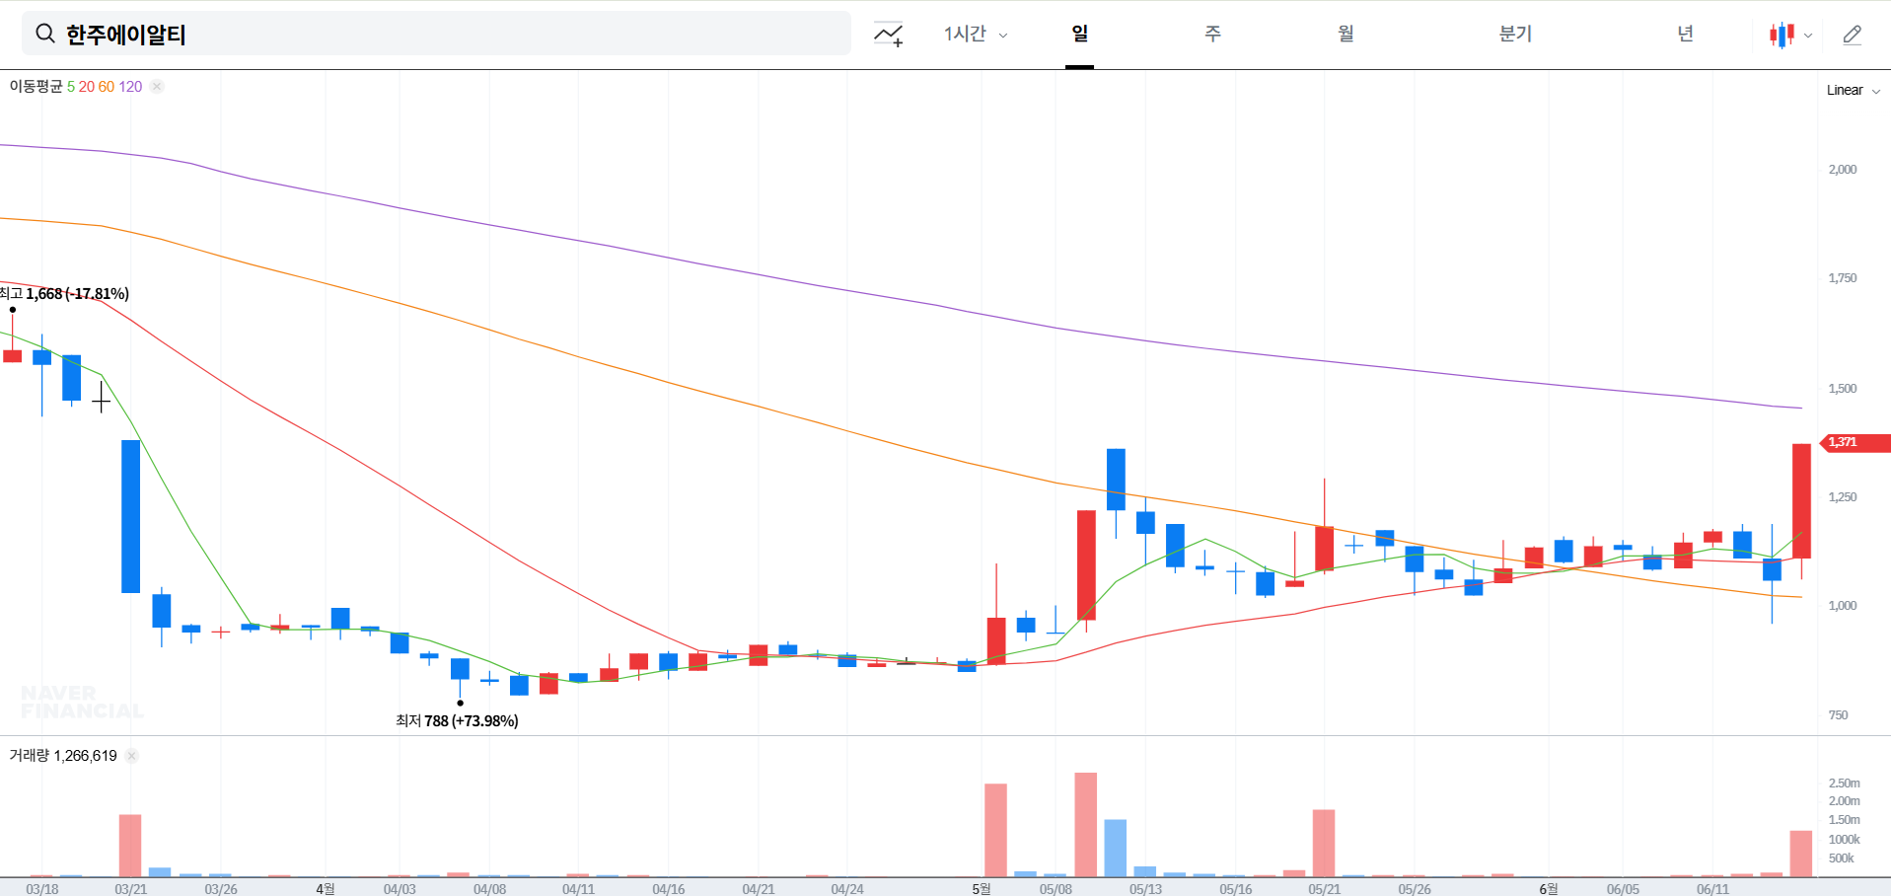Switch to the 월 monthly tab

click(1346, 35)
